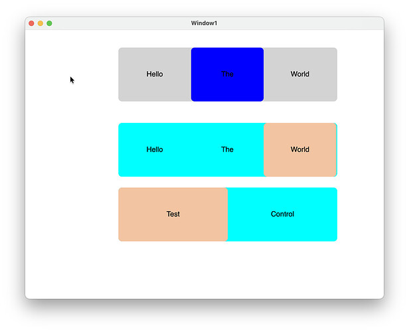Select the peach Test segment

[x=173, y=214]
